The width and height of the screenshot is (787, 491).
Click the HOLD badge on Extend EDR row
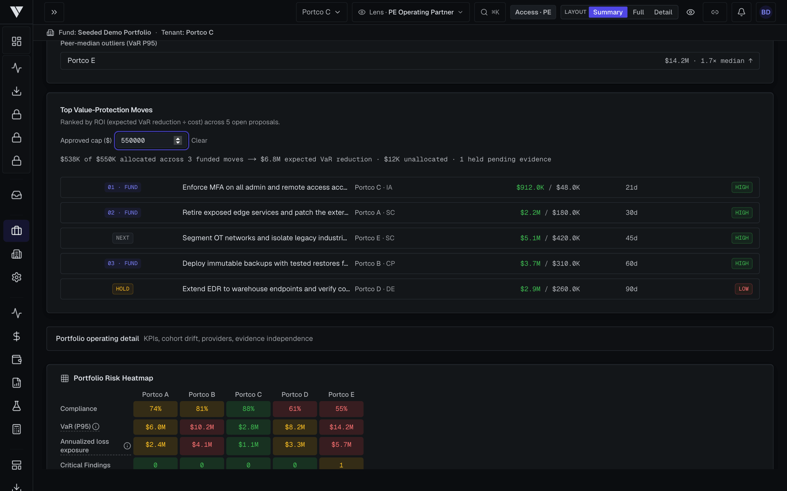pos(123,289)
